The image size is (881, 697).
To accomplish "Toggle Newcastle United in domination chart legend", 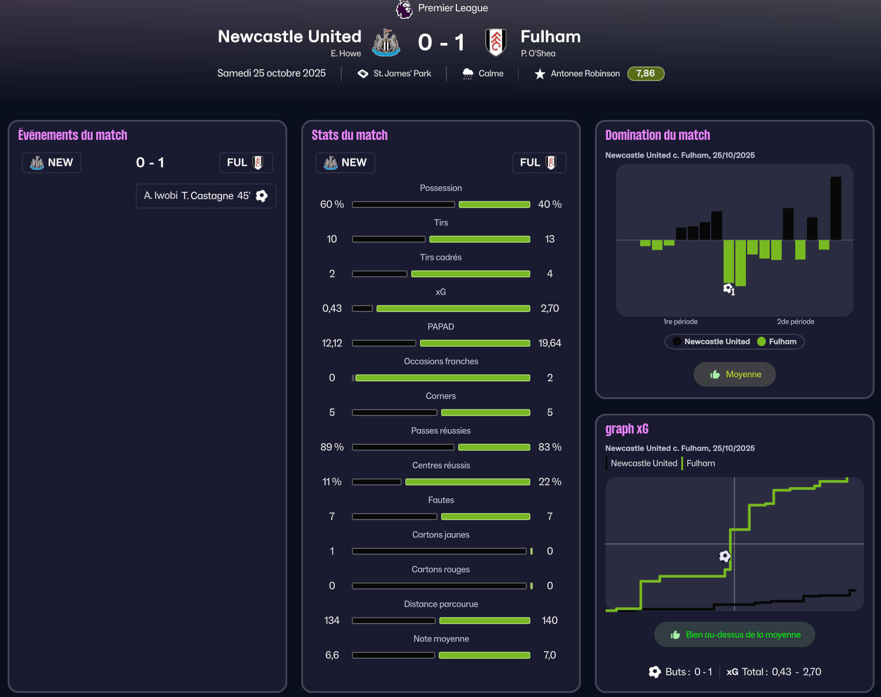I will click(711, 341).
